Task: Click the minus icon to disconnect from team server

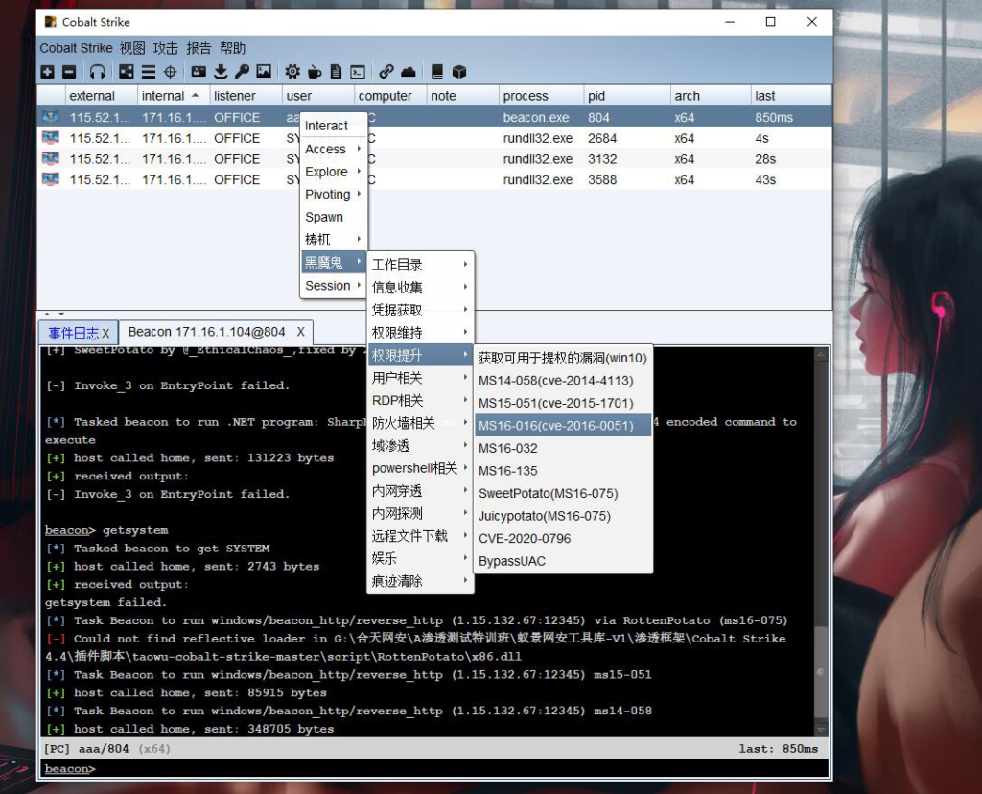Action: pyautogui.click(x=69, y=71)
